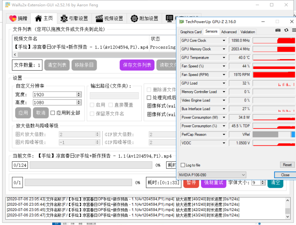The image size is (296, 225).
Task: Open the 引擎设置 engine settings tab
Action: point(74,18)
